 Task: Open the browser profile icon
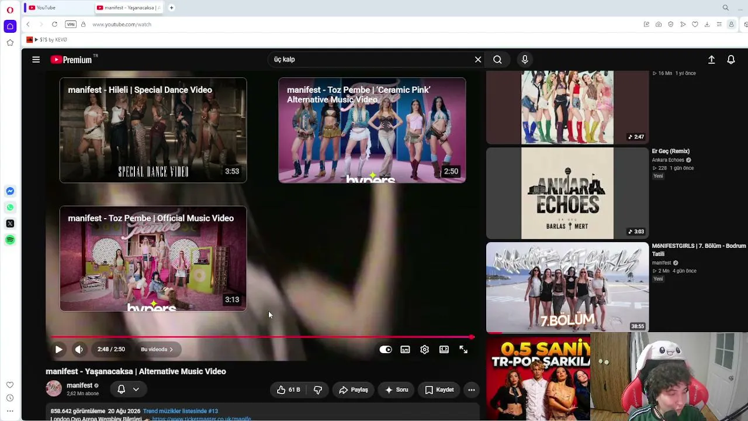click(731, 25)
